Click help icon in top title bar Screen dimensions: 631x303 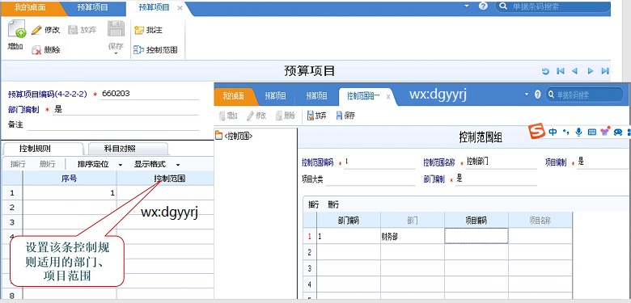[x=483, y=6]
